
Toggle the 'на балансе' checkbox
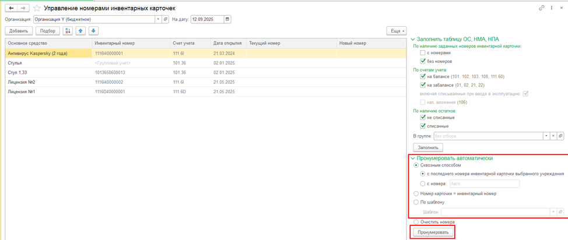pyautogui.click(x=422, y=77)
